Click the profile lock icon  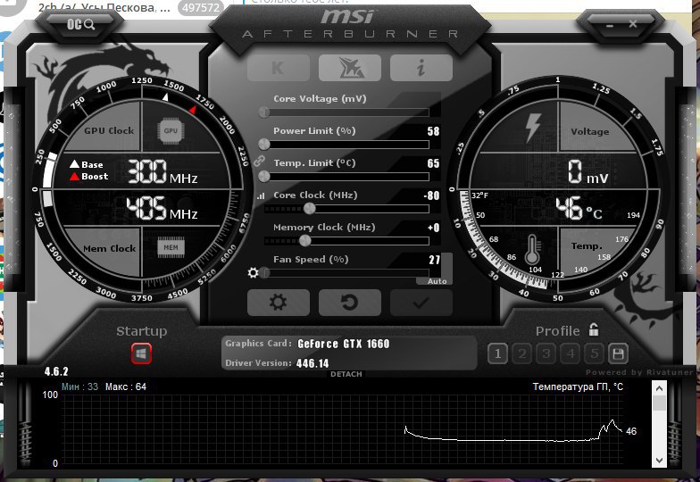coord(593,329)
